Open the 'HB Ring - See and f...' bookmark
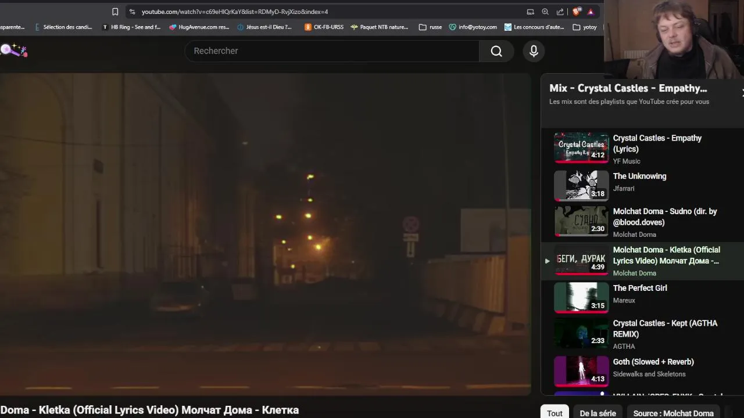Image resolution: width=744 pixels, height=418 pixels. (131, 27)
